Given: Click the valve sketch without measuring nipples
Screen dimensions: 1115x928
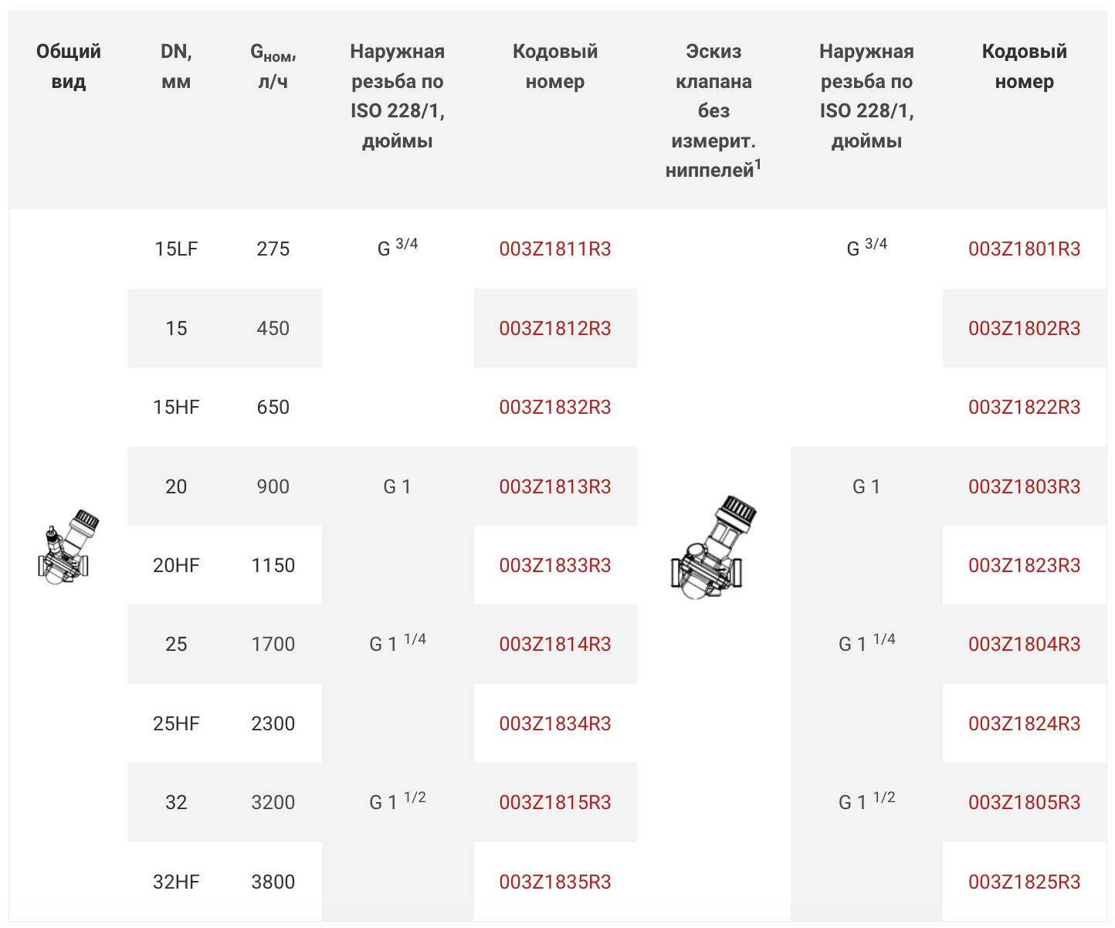Looking at the screenshot, I should (x=713, y=547).
